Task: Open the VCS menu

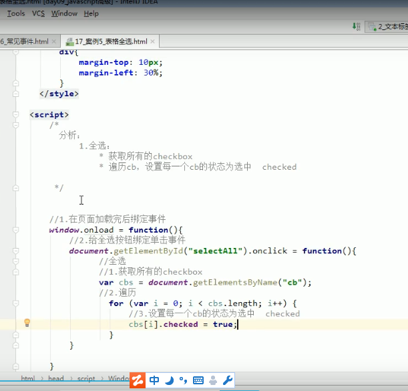Action: click(x=38, y=13)
